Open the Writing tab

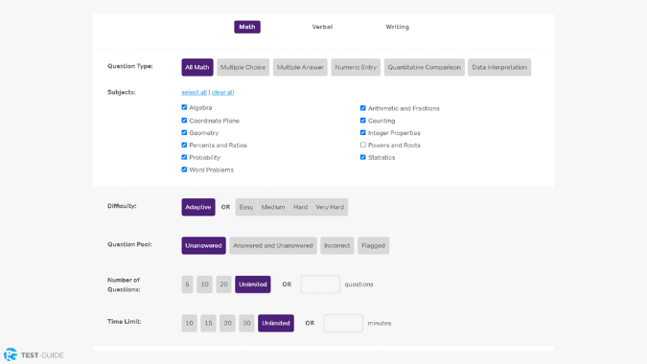[x=398, y=27]
